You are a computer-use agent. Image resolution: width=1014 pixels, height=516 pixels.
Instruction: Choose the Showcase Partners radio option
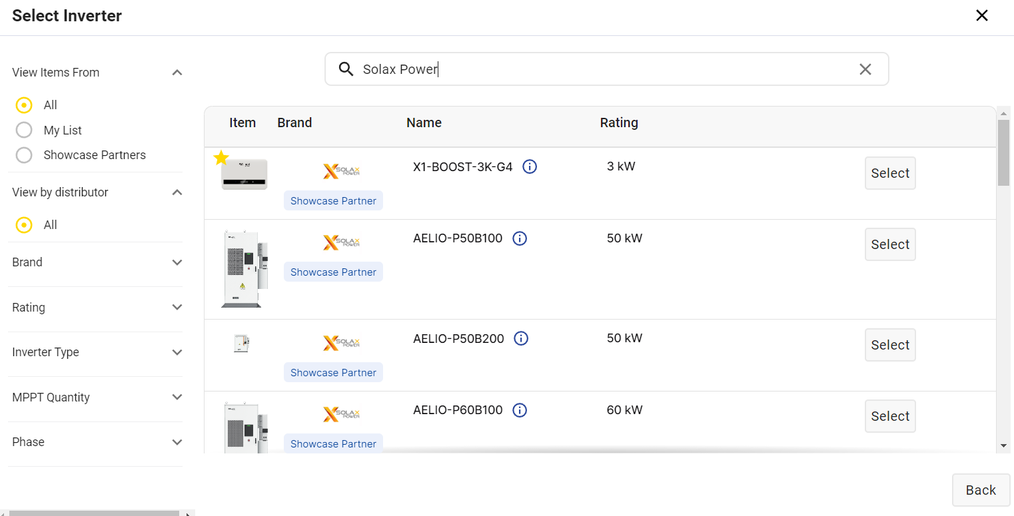pyautogui.click(x=24, y=155)
